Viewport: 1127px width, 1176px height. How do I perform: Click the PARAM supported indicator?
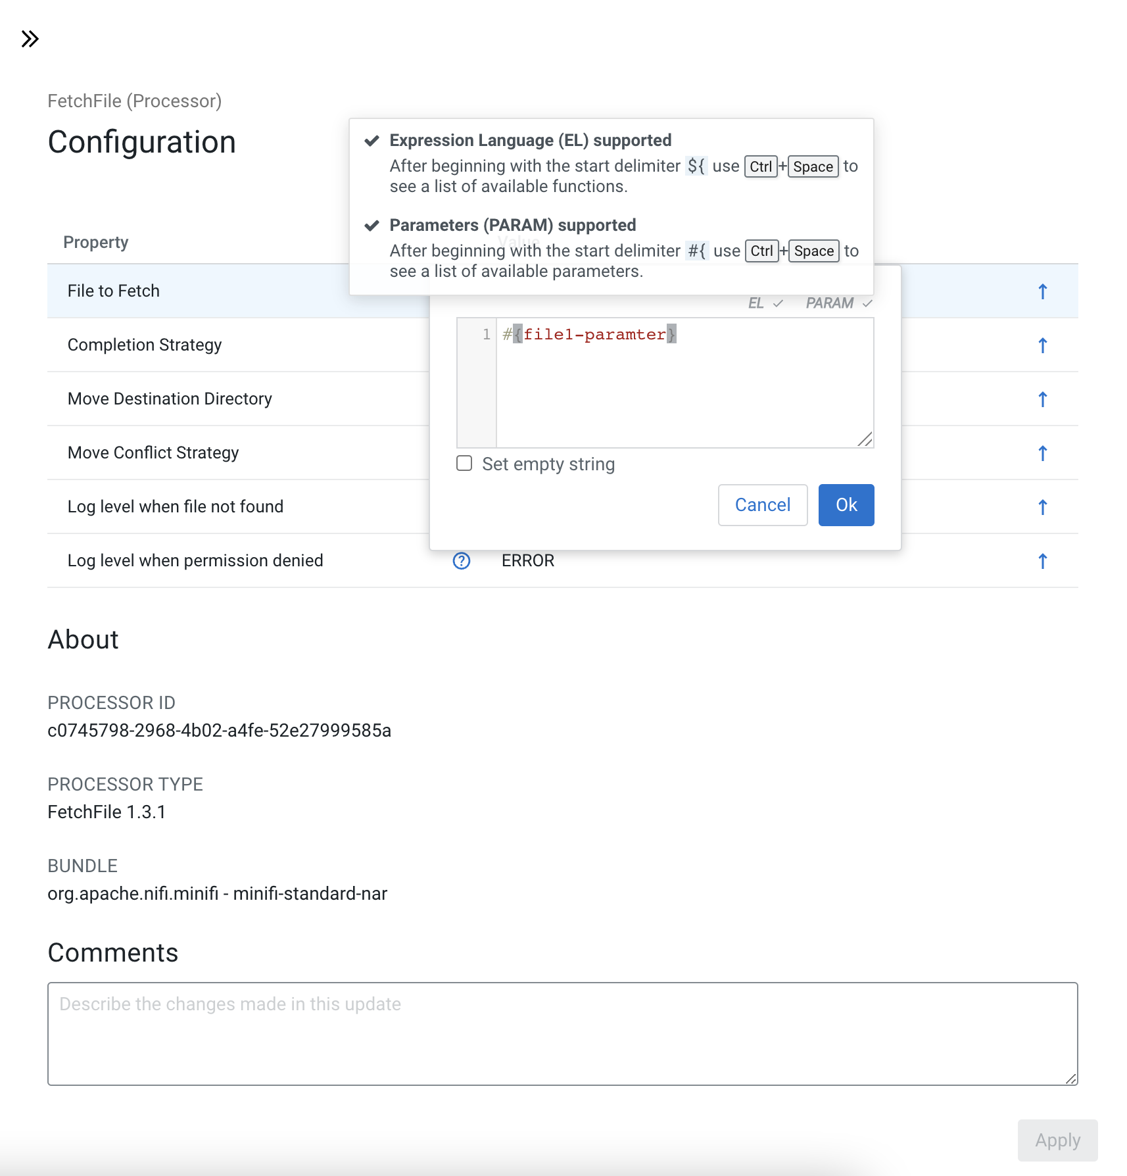click(x=838, y=303)
